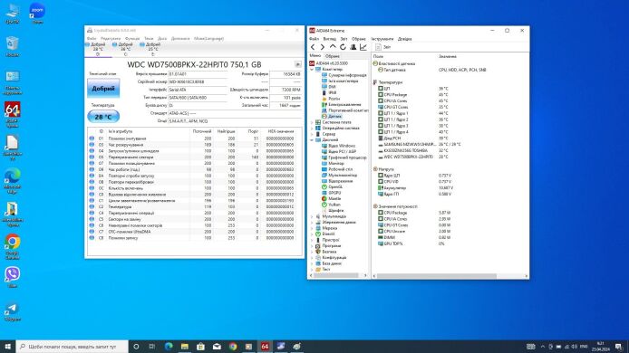
Task: Select the Mantle item under Дисплей
Action: pyautogui.click(x=331, y=199)
